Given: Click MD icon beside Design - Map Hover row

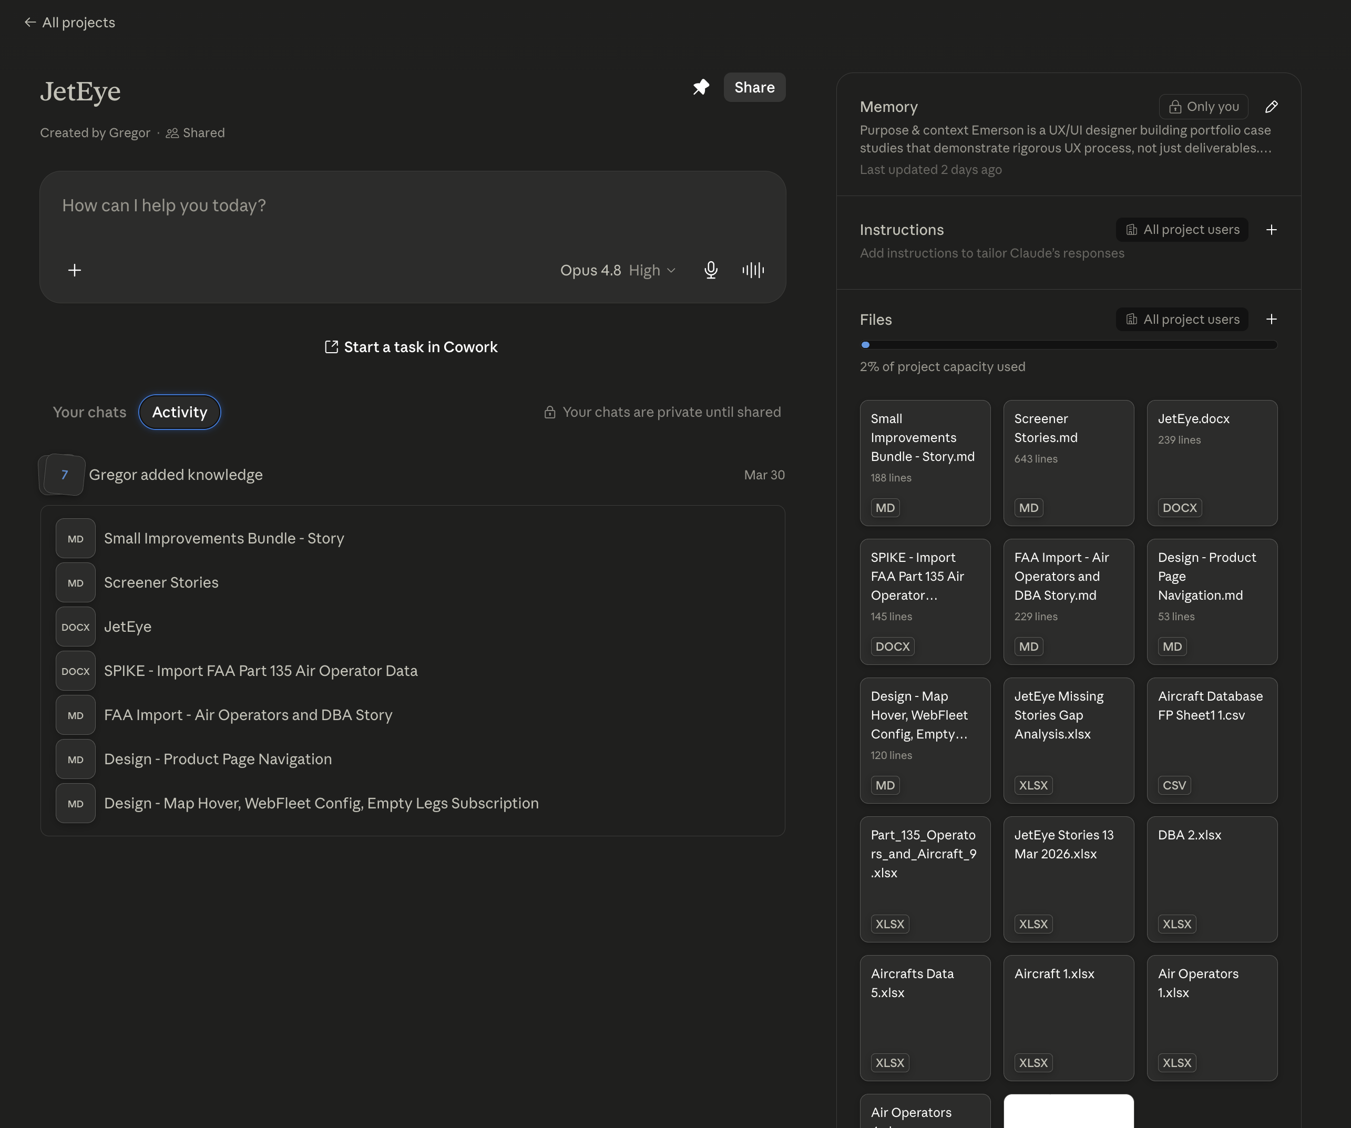Looking at the screenshot, I should tap(75, 803).
